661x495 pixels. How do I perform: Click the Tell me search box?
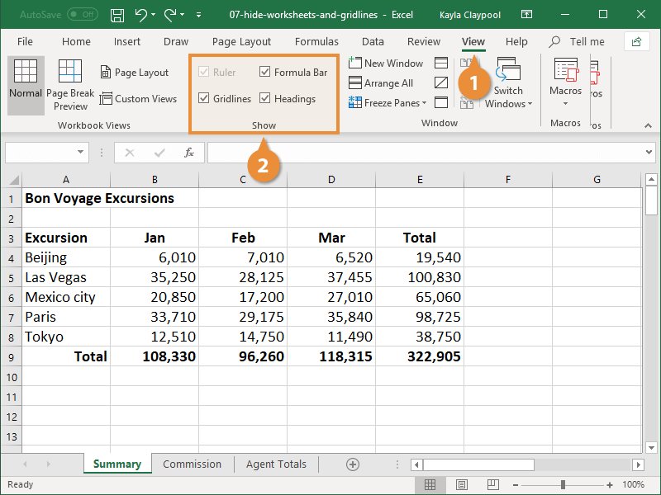coord(577,42)
